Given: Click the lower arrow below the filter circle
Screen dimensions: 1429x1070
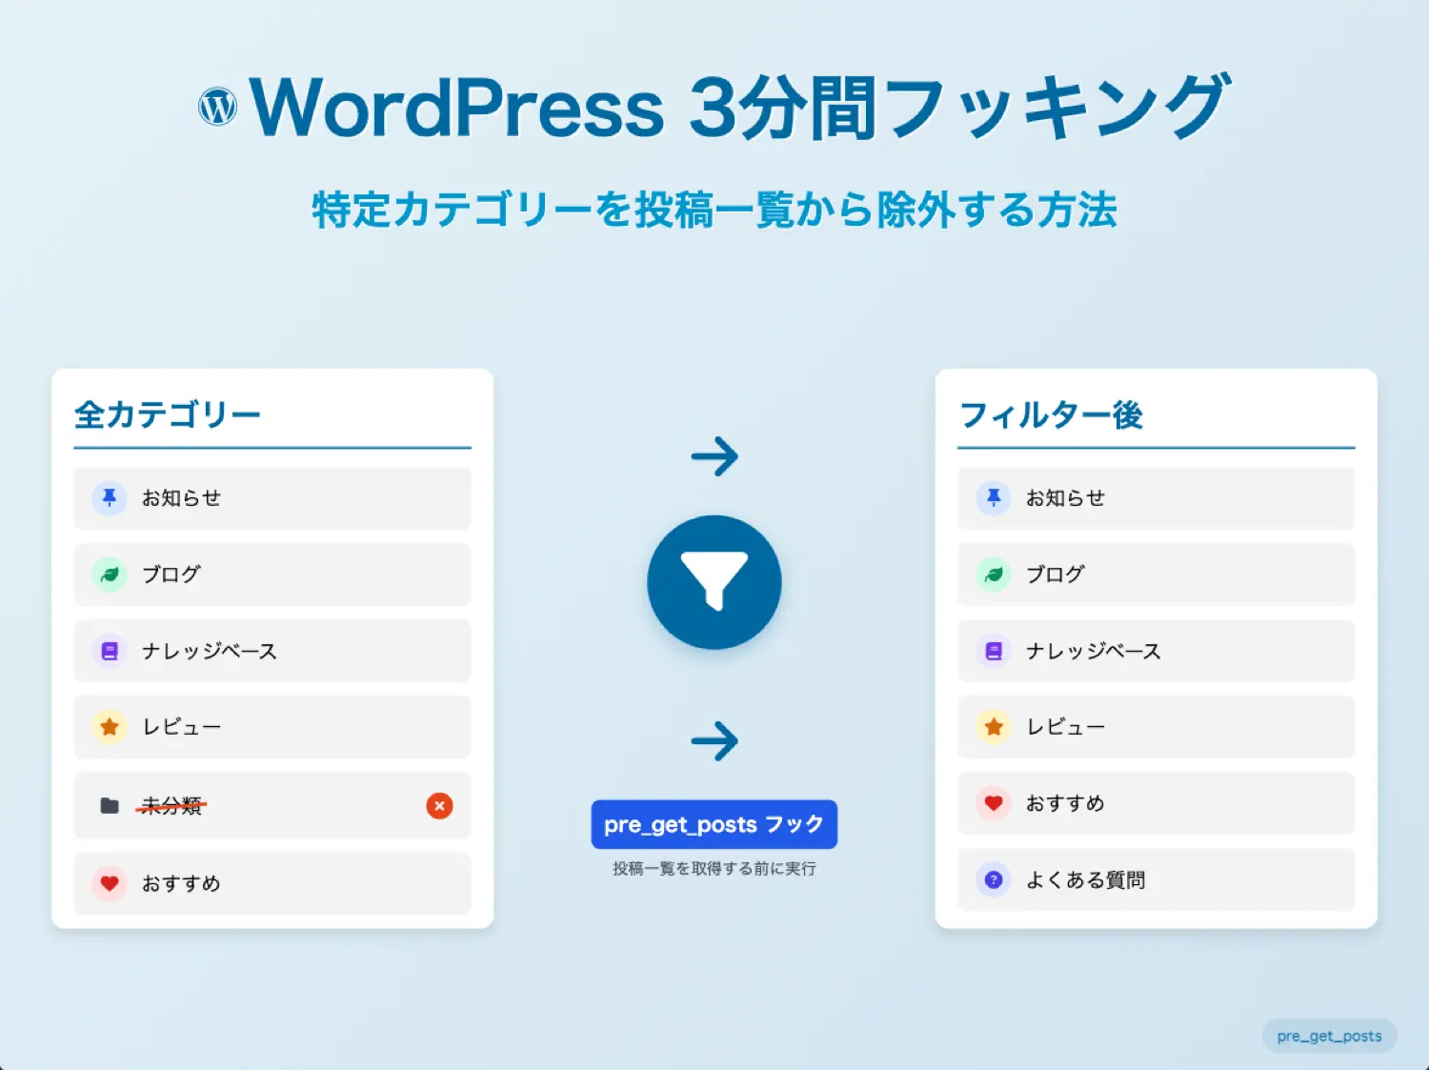Looking at the screenshot, I should [x=714, y=741].
